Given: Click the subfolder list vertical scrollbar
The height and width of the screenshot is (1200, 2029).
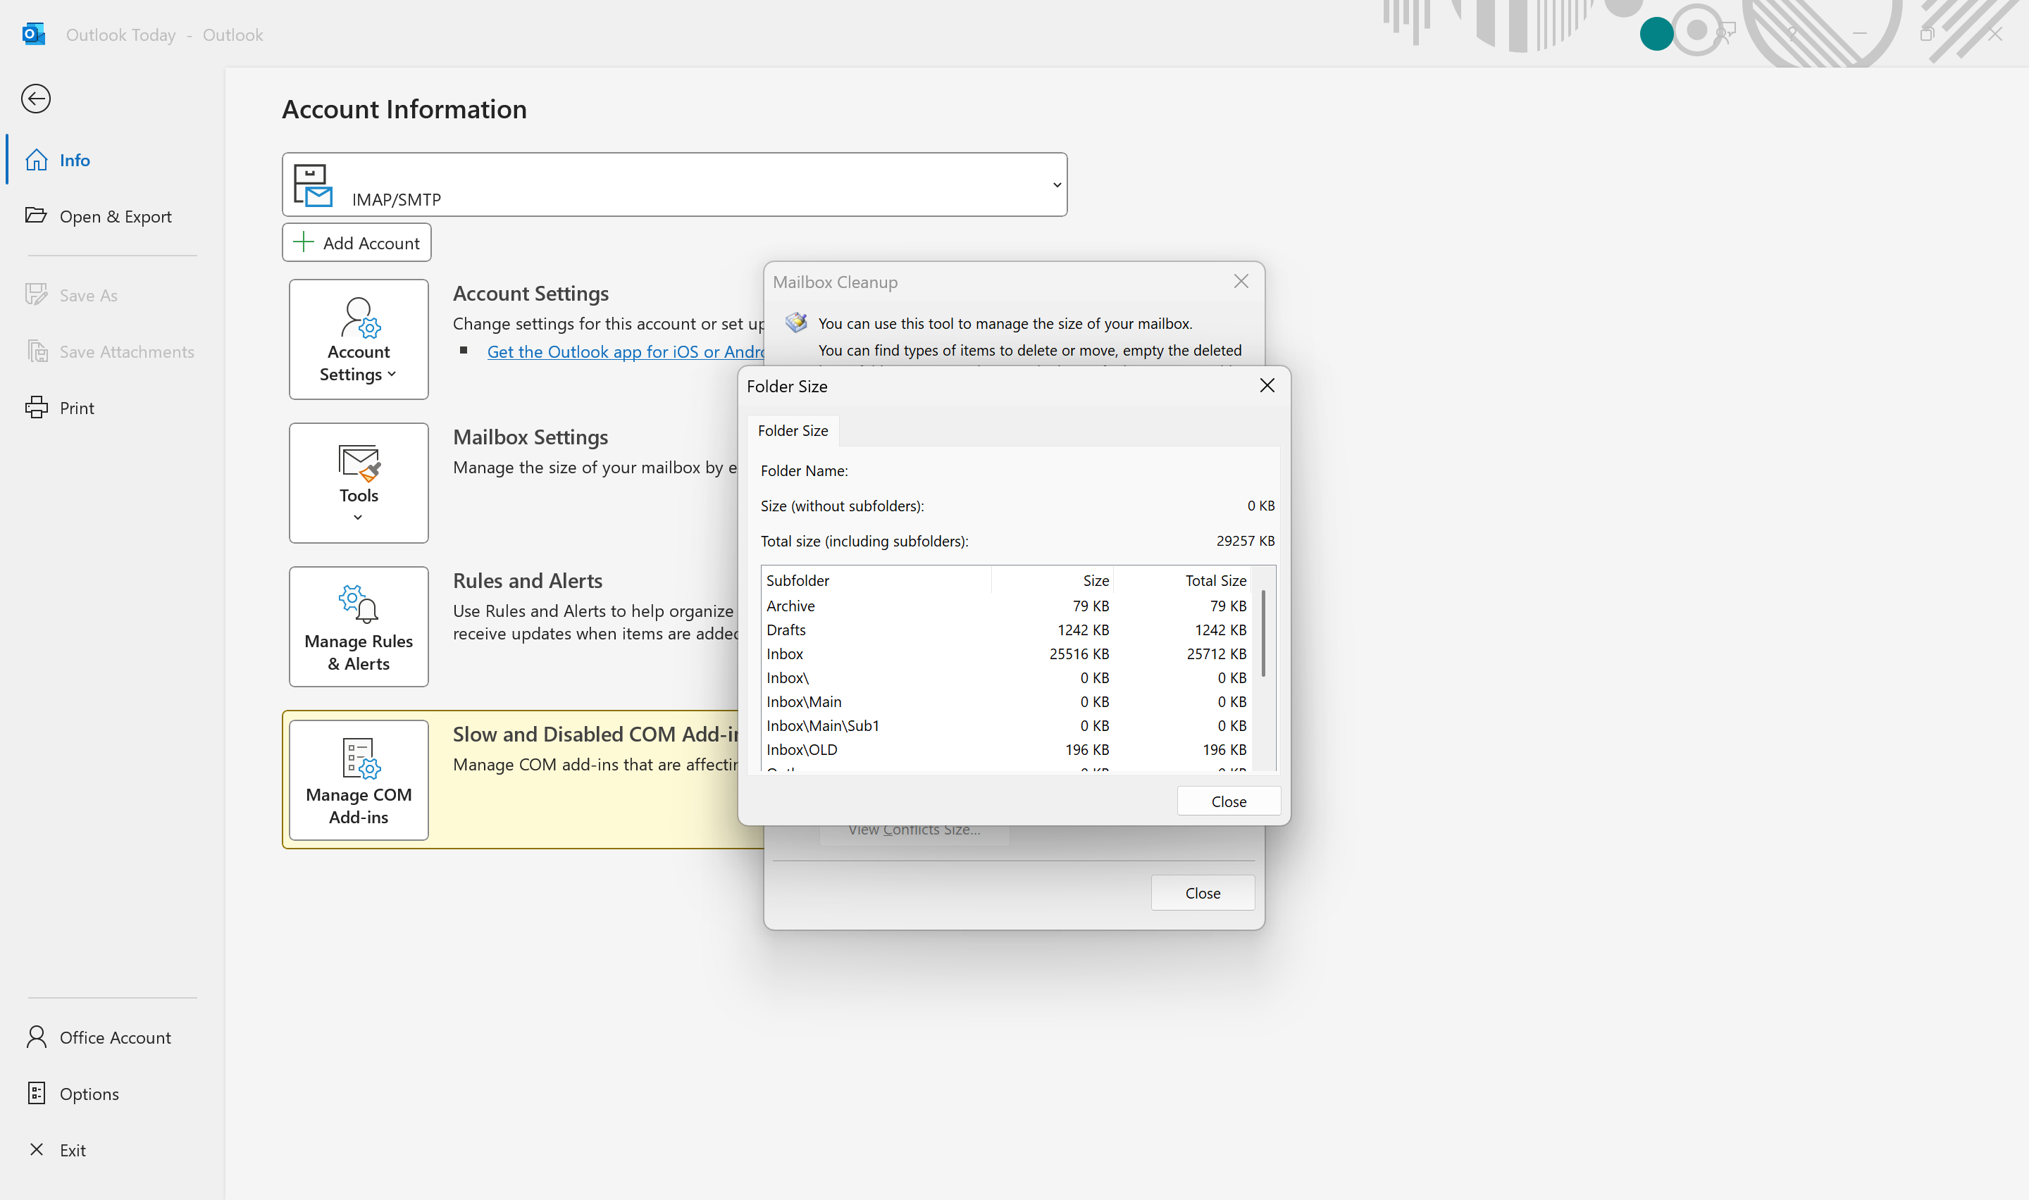Looking at the screenshot, I should pos(1263,634).
